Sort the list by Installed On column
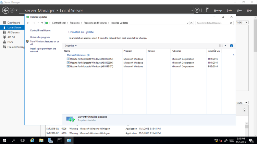This screenshot has width=257, height=144. pyautogui.click(x=214, y=51)
